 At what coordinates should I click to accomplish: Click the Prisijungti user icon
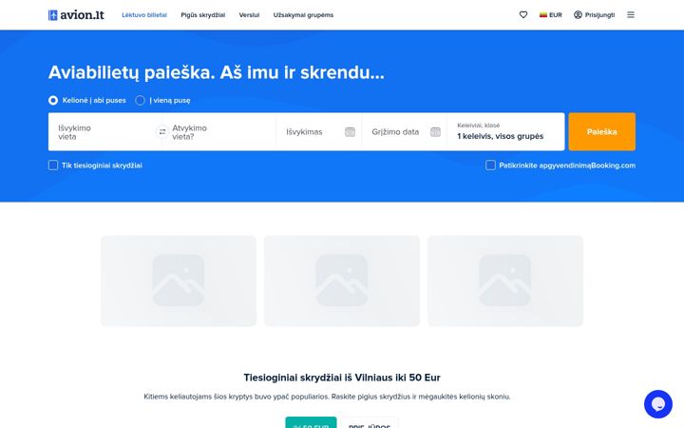(578, 15)
